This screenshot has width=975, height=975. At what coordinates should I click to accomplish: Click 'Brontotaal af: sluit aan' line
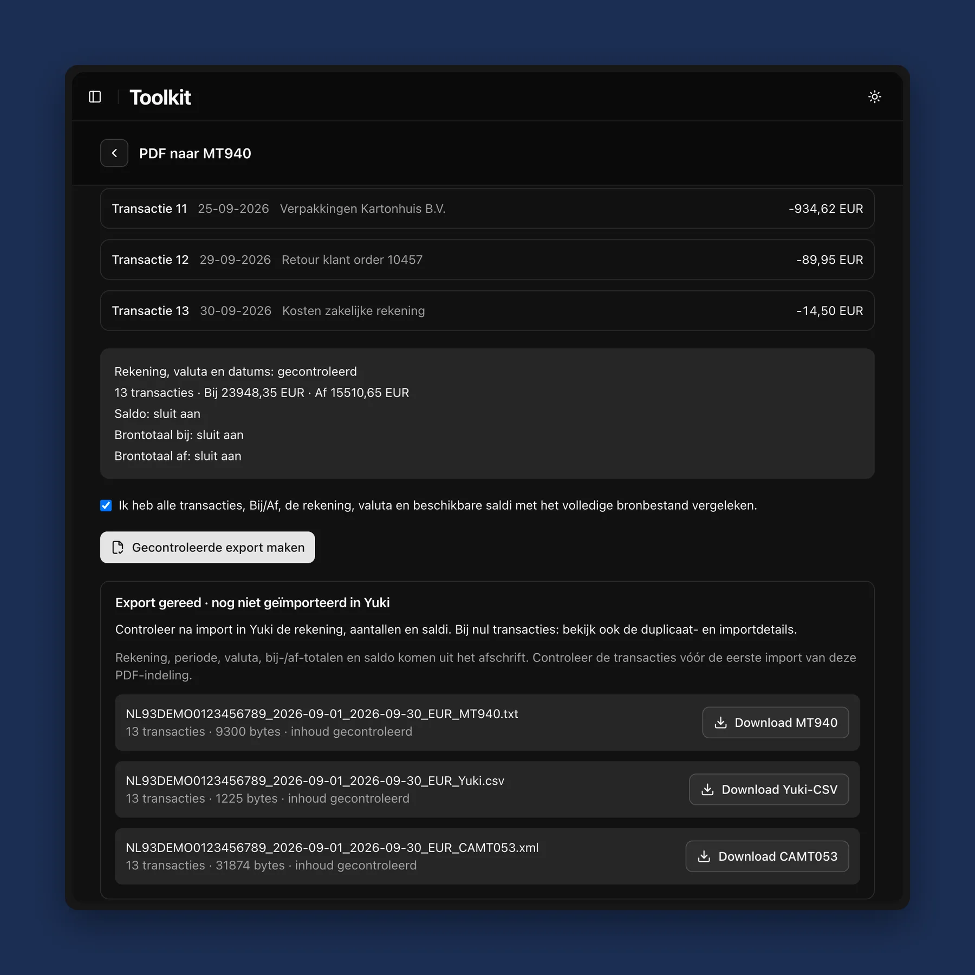[x=178, y=456]
